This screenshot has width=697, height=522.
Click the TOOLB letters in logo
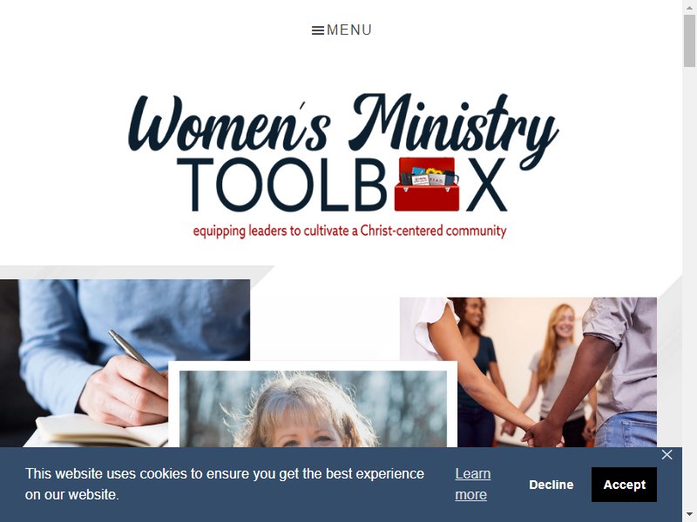tap(281, 184)
